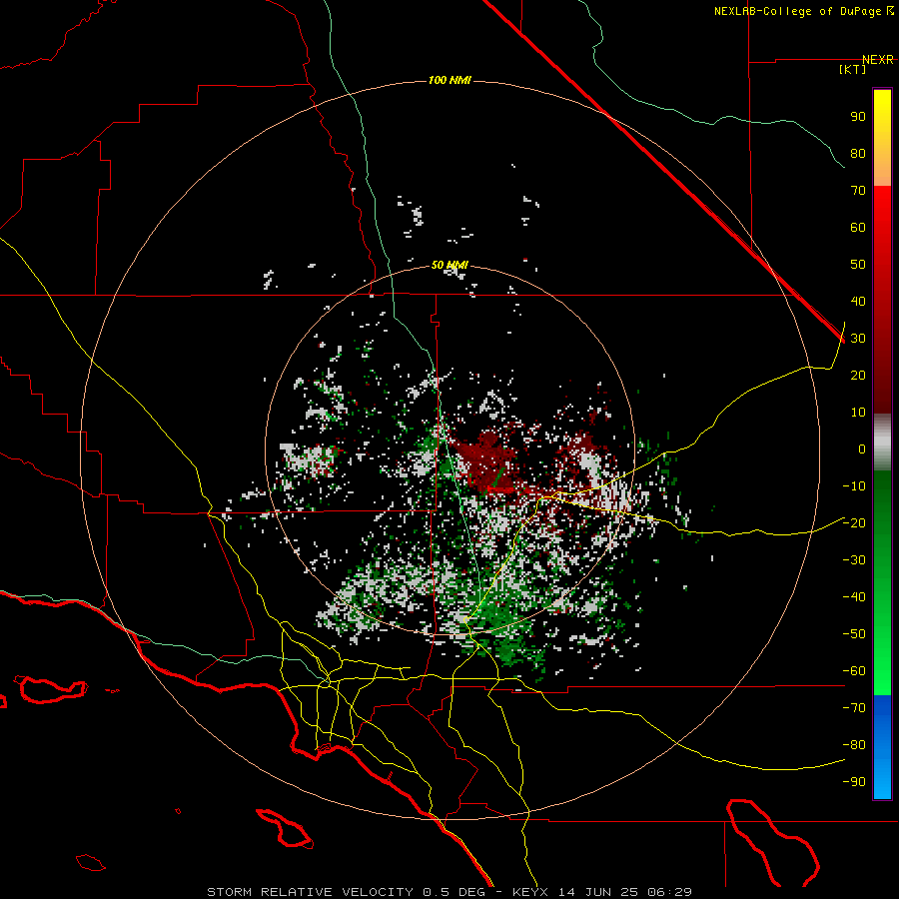Click the NEXLAB-College of DuPage watermark text

click(803, 11)
